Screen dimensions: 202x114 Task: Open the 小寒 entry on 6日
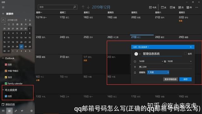pos(38,80)
